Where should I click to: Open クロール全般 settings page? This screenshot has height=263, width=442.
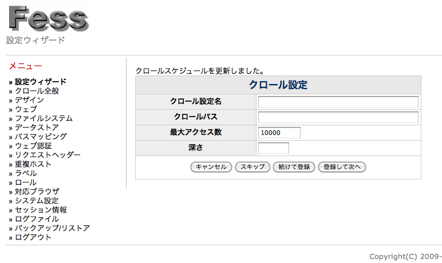37,91
